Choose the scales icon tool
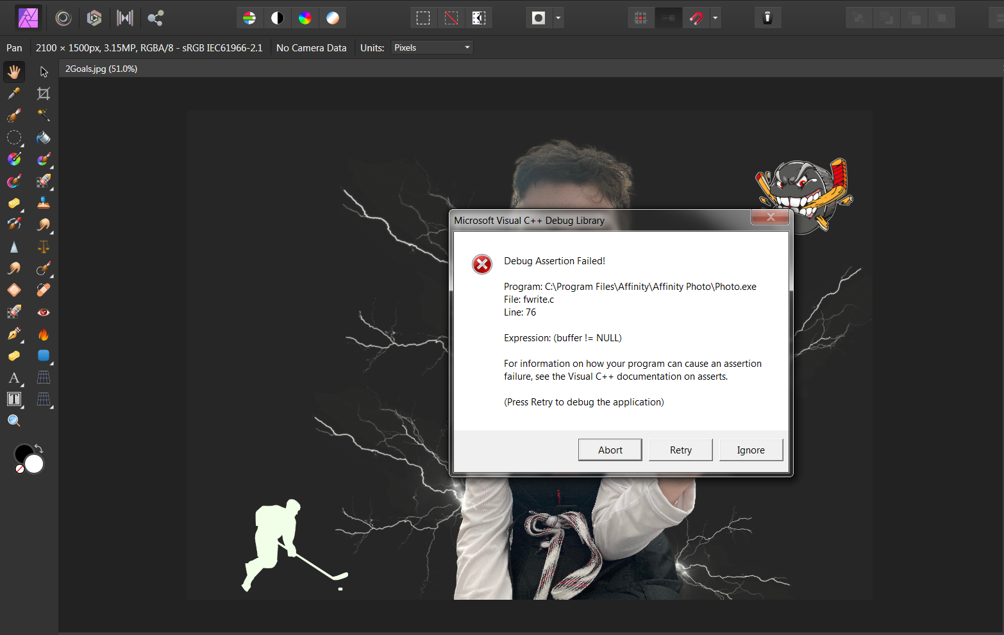The width and height of the screenshot is (1004, 635). coord(44,246)
